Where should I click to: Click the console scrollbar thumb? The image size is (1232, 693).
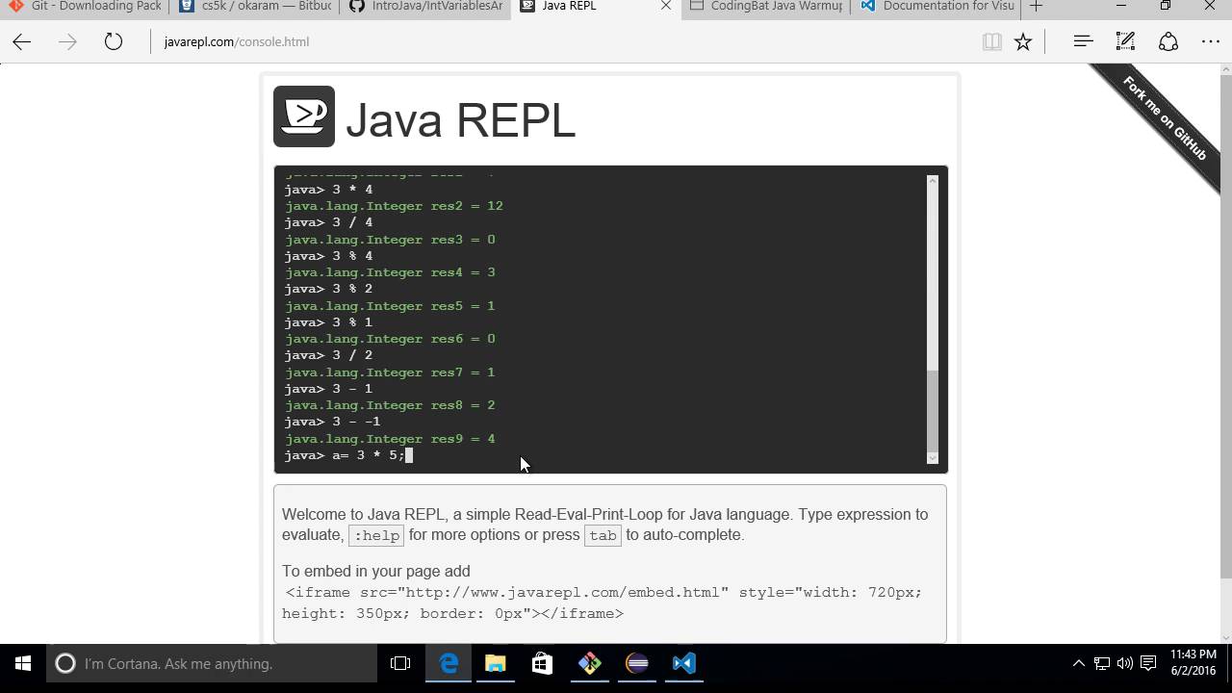coord(932,410)
